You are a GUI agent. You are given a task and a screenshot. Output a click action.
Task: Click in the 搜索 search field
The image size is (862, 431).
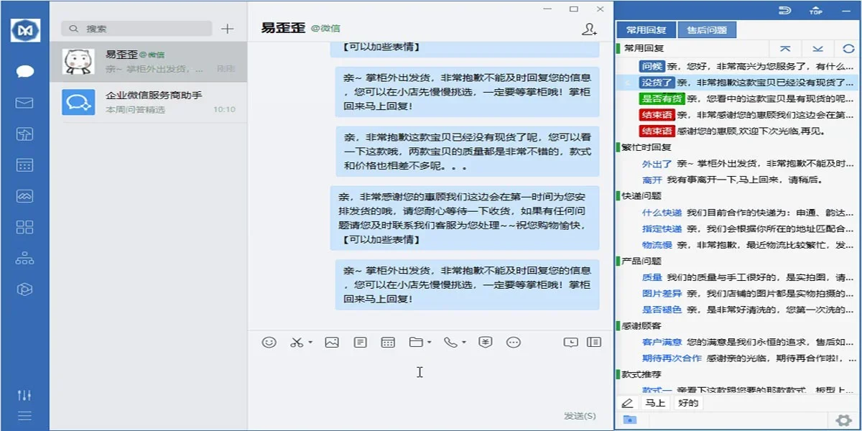click(x=136, y=29)
